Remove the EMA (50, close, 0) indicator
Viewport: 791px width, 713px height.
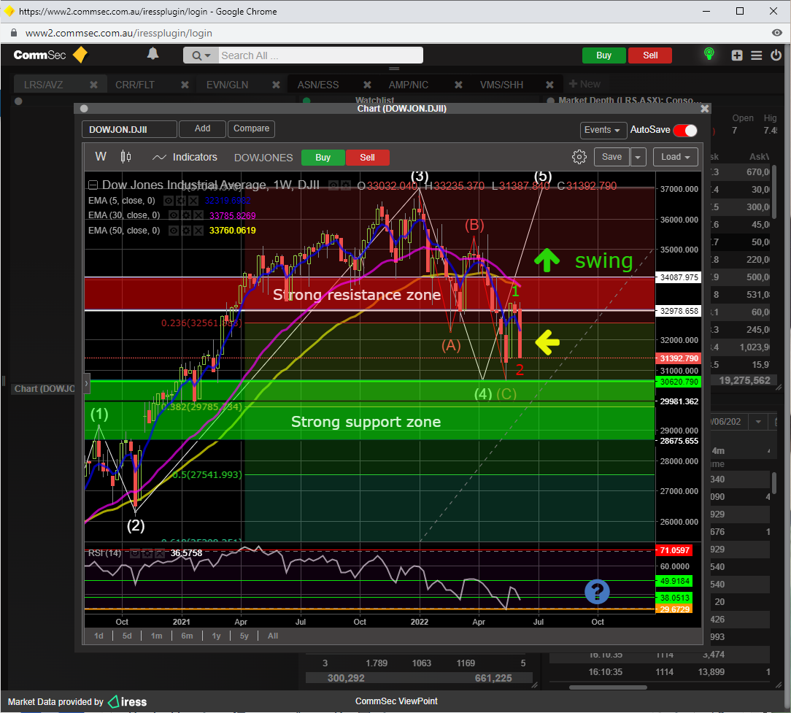[x=198, y=231]
